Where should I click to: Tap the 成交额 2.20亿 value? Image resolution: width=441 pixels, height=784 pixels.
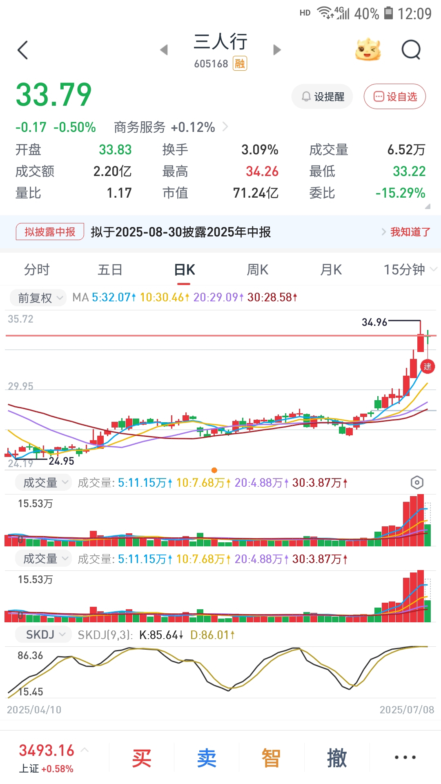click(112, 171)
